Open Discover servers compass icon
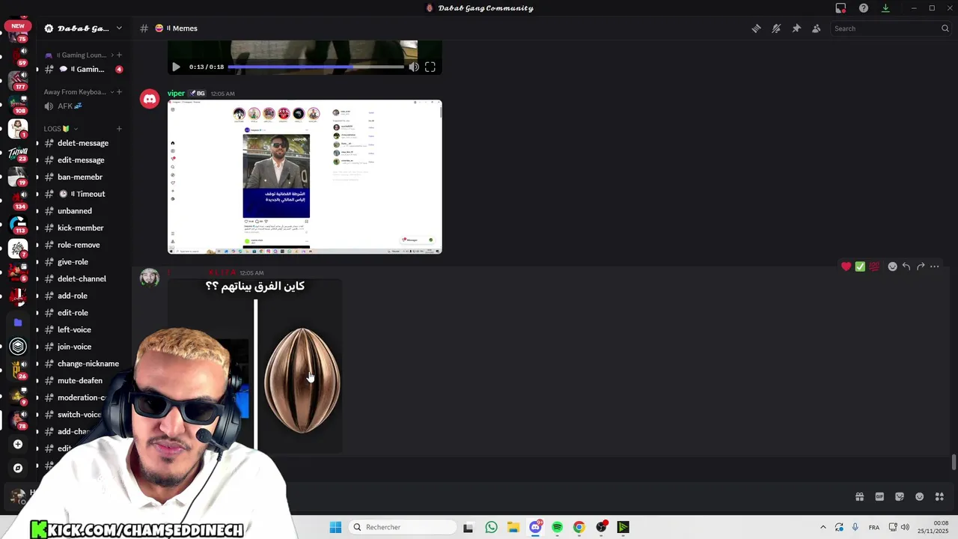The image size is (958, 539). pyautogui.click(x=18, y=468)
